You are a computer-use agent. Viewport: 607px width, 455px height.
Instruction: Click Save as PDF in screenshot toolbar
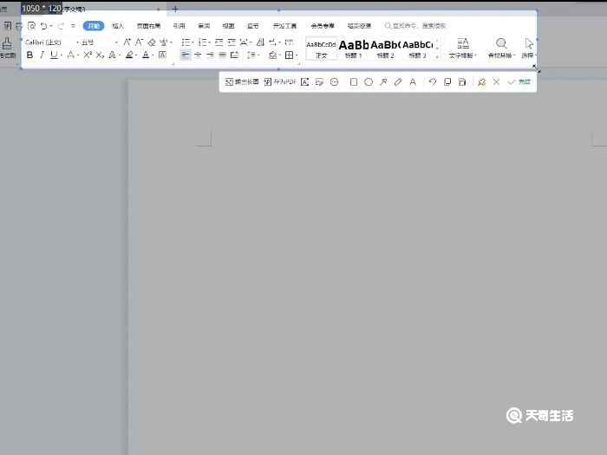click(279, 81)
